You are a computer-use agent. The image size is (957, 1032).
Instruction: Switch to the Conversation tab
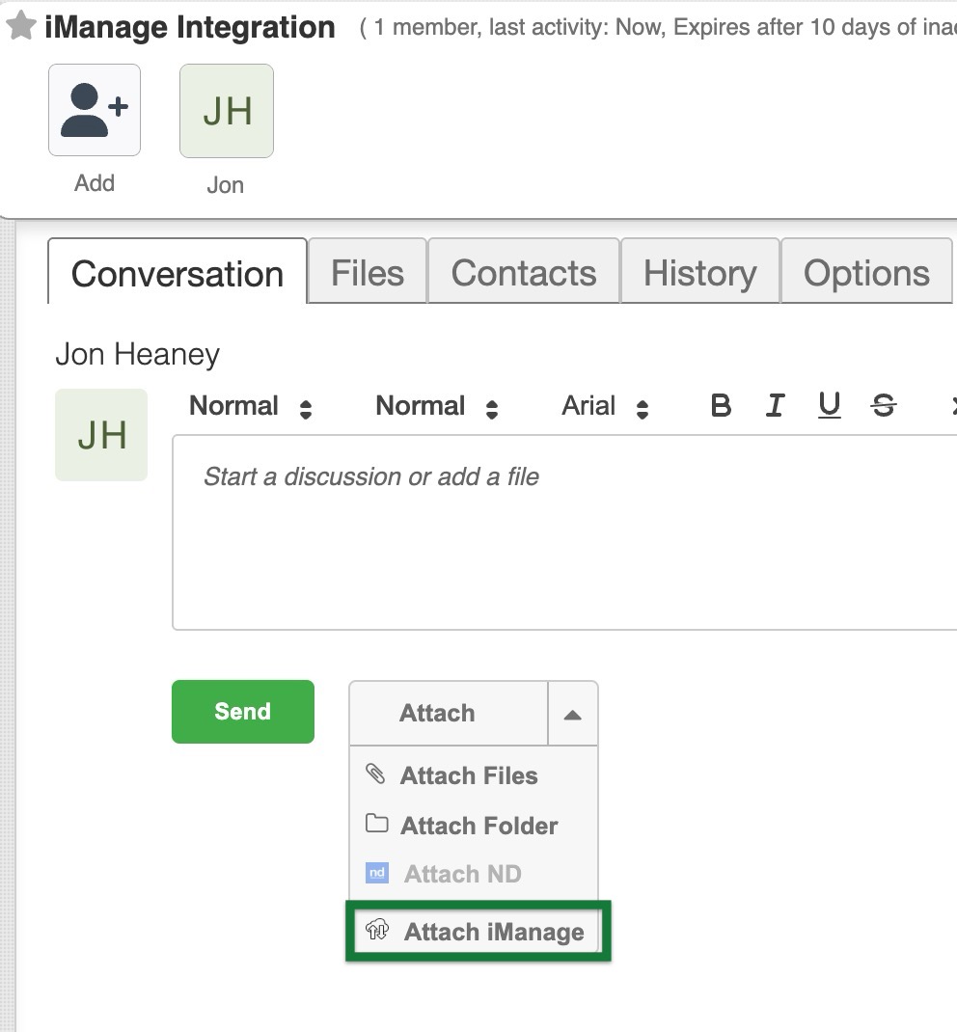pos(178,273)
